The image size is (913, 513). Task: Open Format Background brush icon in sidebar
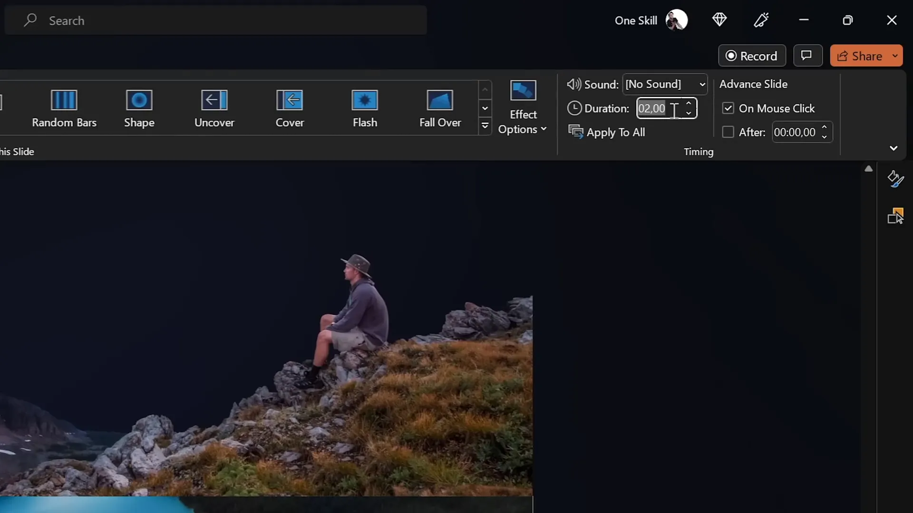pos(896,179)
